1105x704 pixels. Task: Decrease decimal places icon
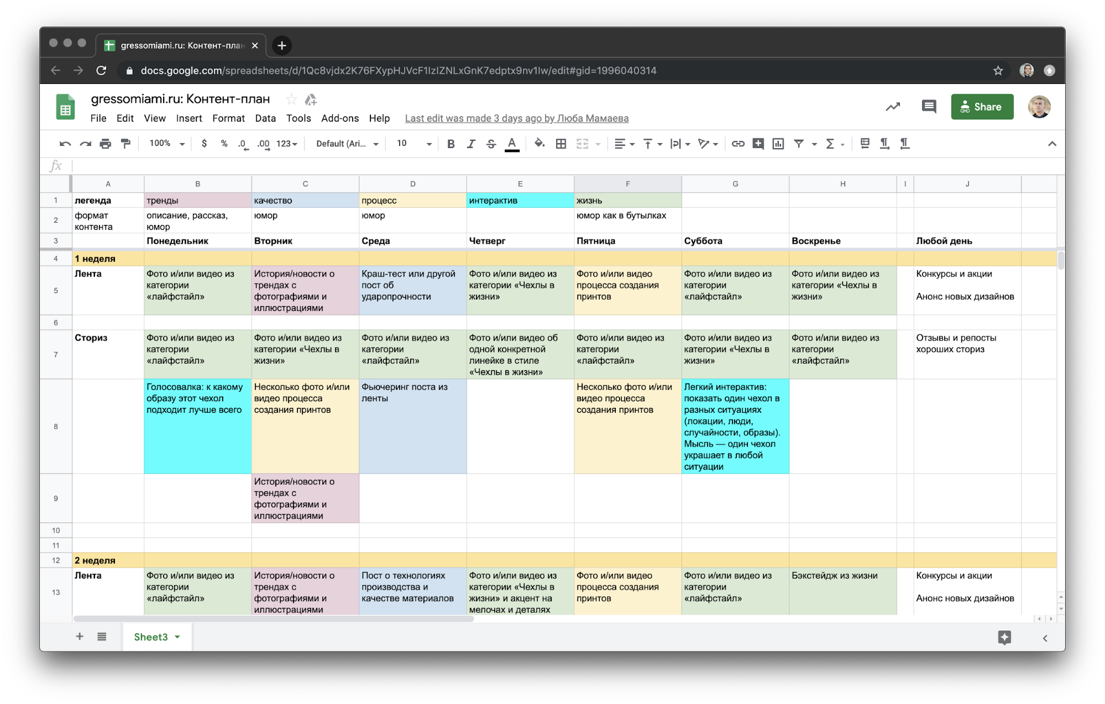click(x=243, y=144)
